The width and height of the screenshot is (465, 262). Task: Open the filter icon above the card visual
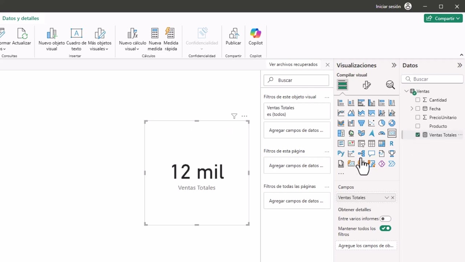pyautogui.click(x=234, y=116)
